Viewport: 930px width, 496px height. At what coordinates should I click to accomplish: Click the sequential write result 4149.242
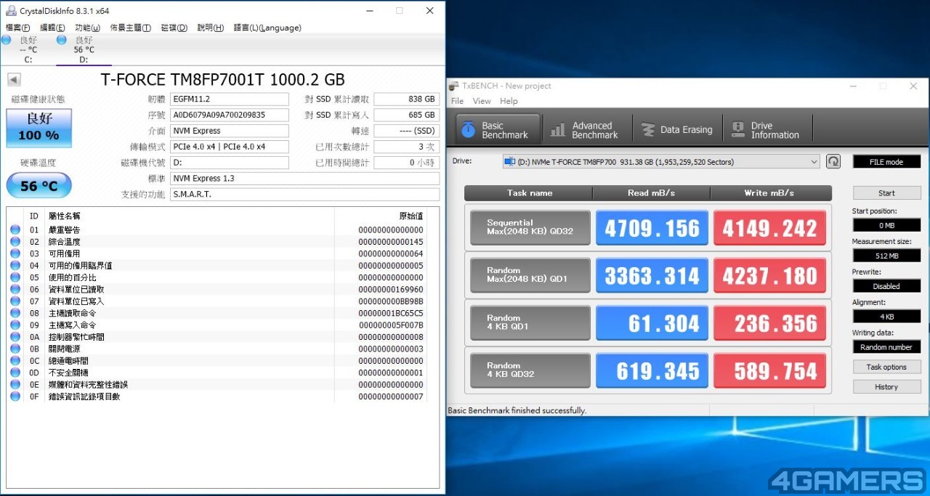pos(770,228)
